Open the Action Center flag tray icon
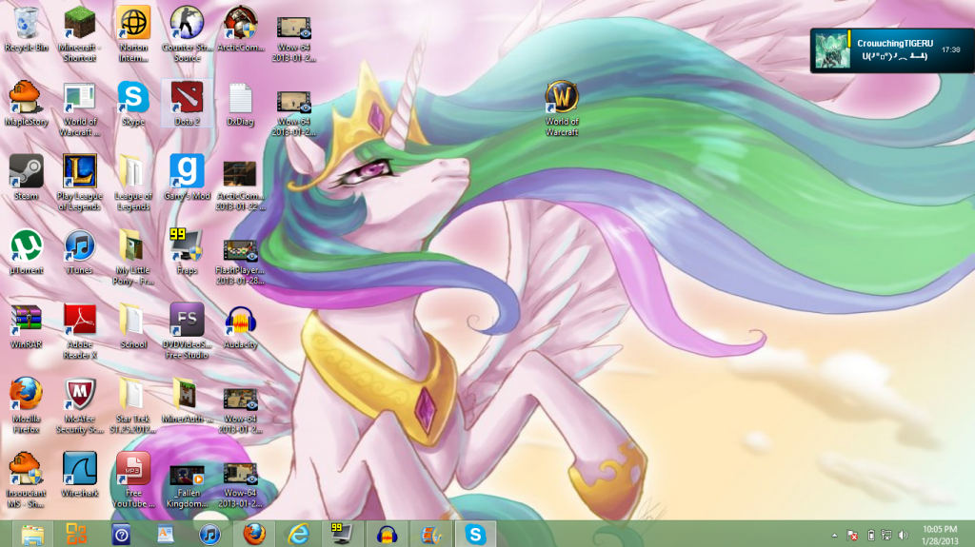This screenshot has width=975, height=547. click(852, 536)
